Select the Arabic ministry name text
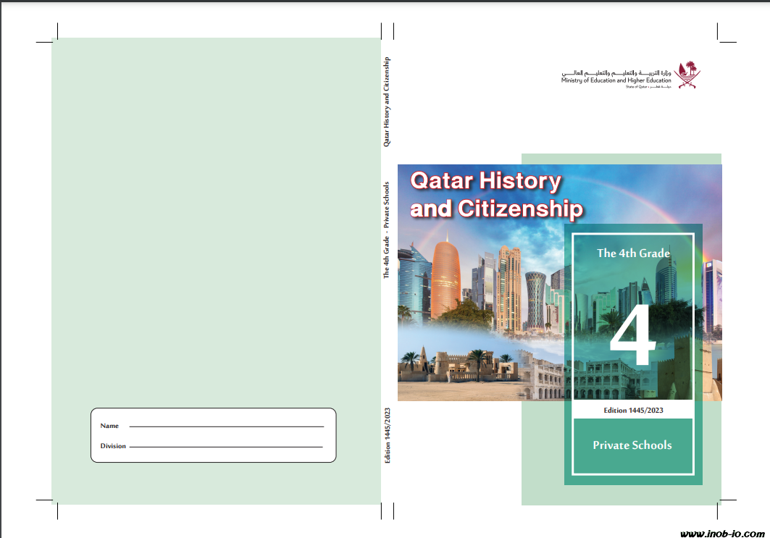The height and width of the screenshot is (538, 770). [x=616, y=73]
